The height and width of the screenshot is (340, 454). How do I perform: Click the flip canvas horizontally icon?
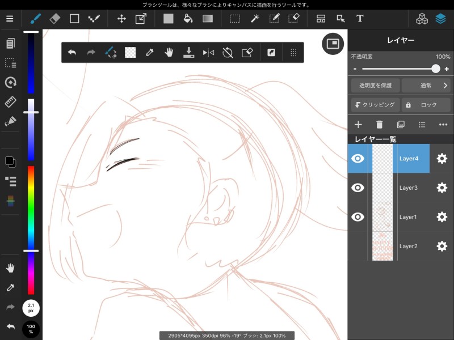pos(208,53)
